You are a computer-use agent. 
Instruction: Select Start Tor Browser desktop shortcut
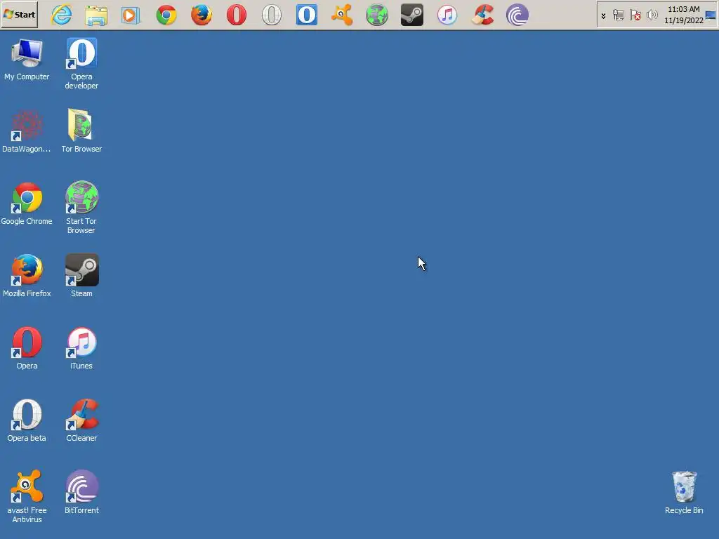81,208
